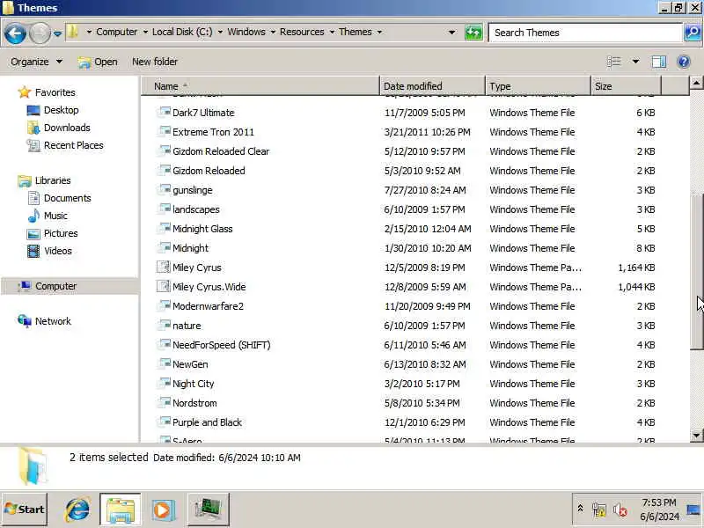This screenshot has height=528, width=704.
Task: Select the Miley Cyrus theme pack icon
Action: (164, 267)
